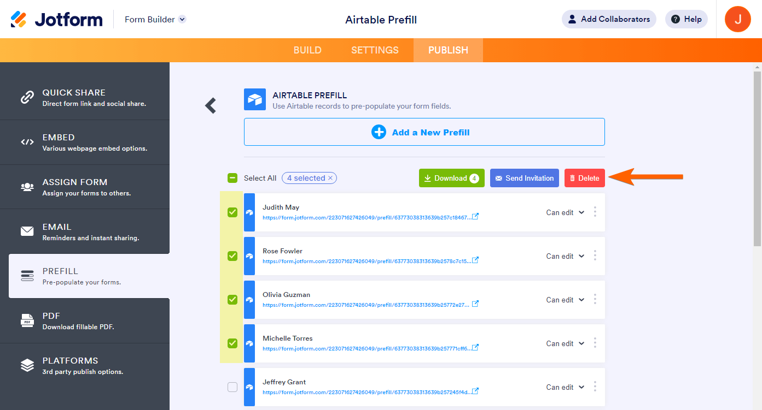762x410 pixels.
Task: Open Platforms in the sidebar
Action: click(85, 365)
